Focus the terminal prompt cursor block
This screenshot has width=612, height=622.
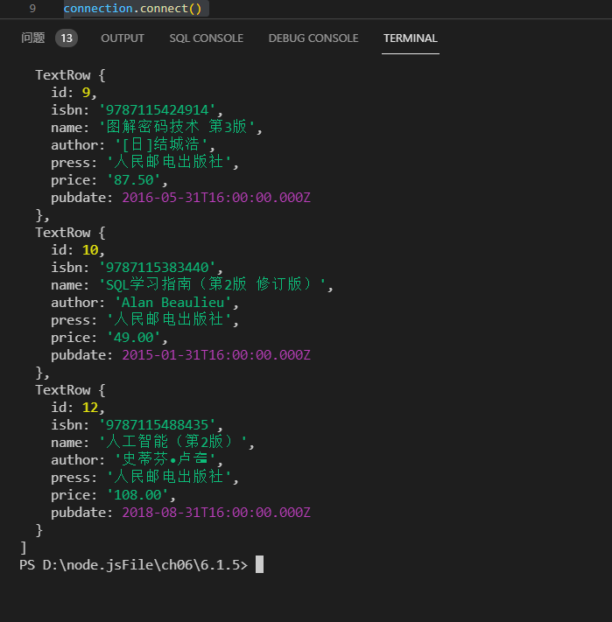(x=259, y=565)
